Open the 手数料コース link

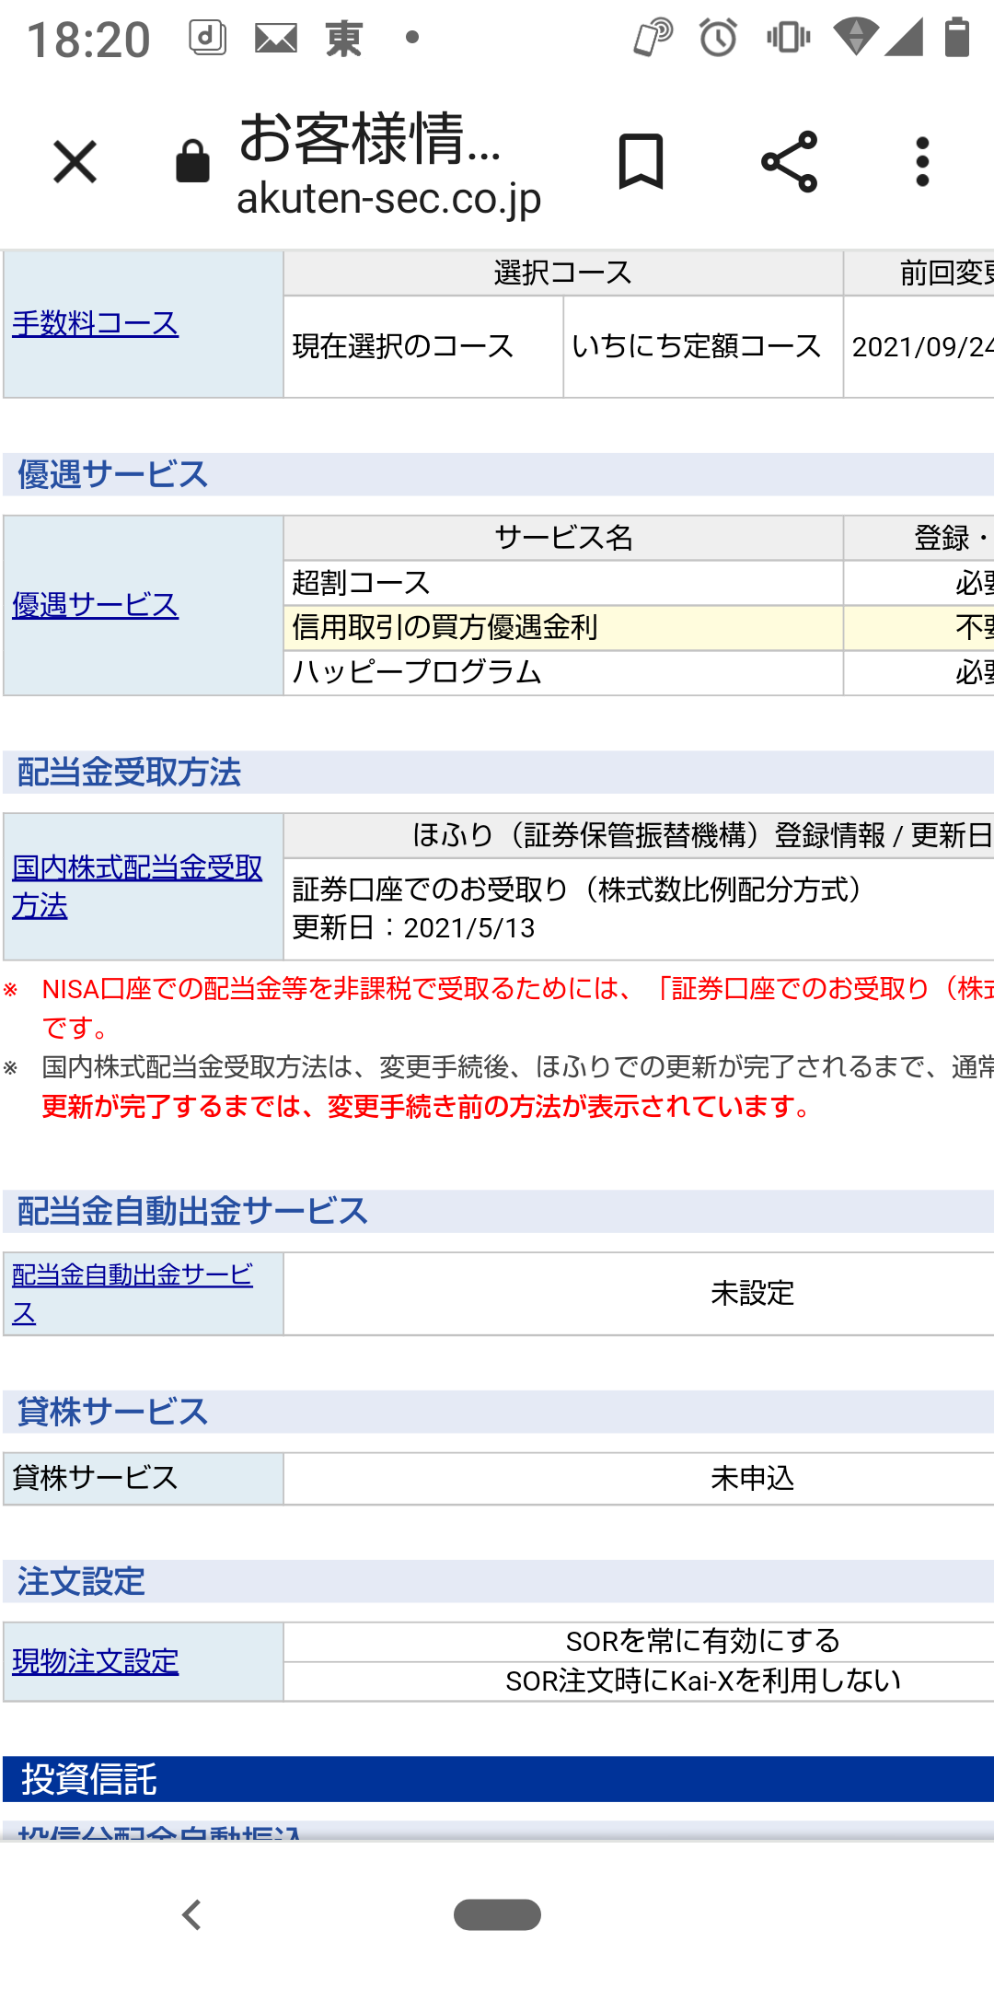[x=95, y=323]
